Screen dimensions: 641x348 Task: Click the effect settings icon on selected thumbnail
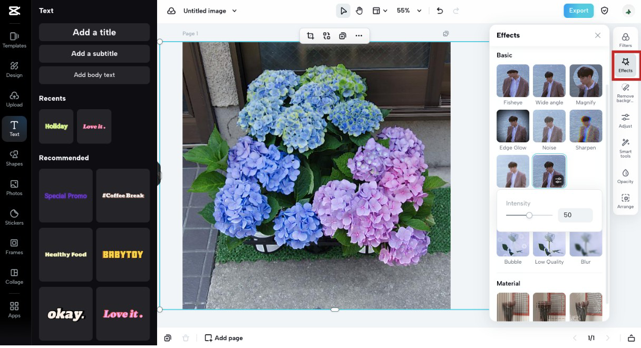(559, 180)
